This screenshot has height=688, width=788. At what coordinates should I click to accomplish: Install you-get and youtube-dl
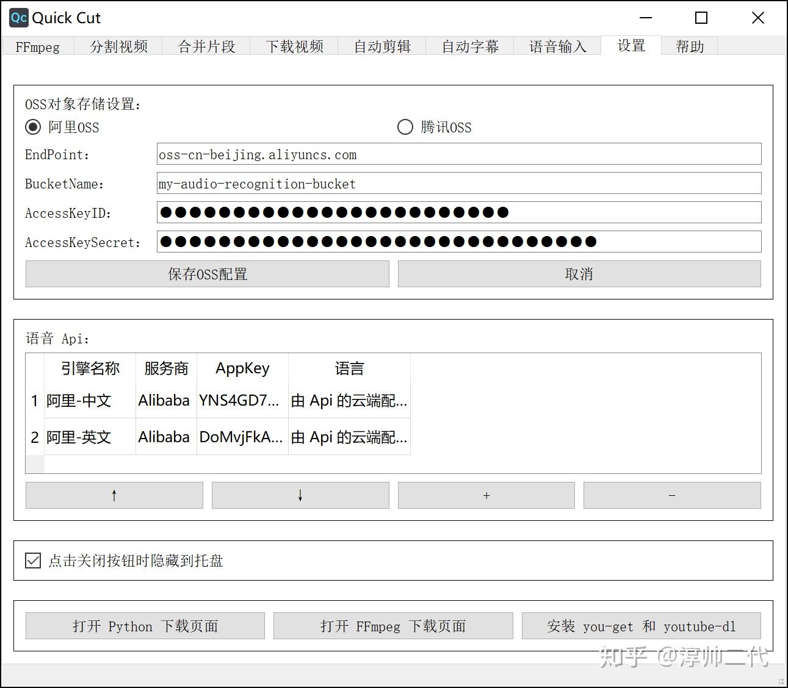click(x=642, y=625)
